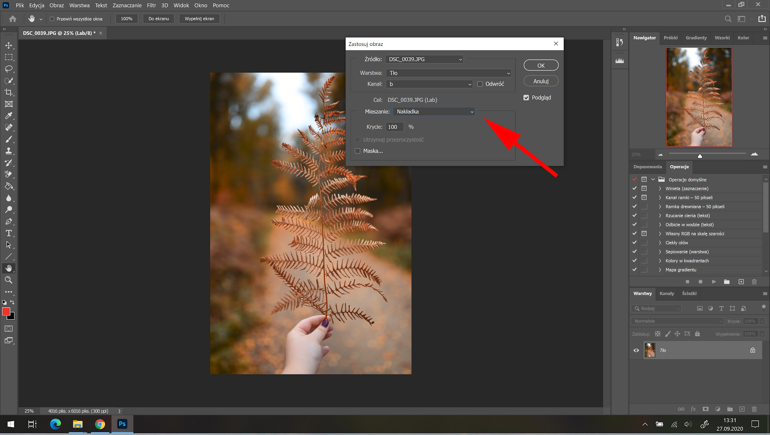Collapse the Operacje domyślne folder
The width and height of the screenshot is (770, 435).
653,179
